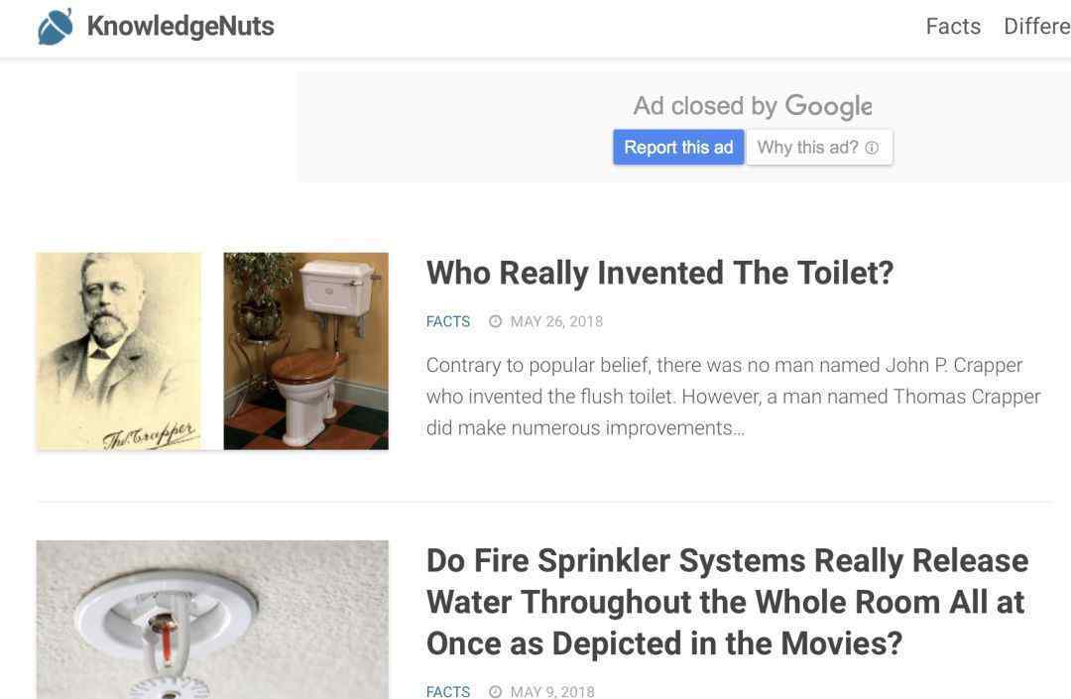The width and height of the screenshot is (1071, 699).
Task: Select the fire sprinkler photo thumbnail
Action: pos(212,620)
